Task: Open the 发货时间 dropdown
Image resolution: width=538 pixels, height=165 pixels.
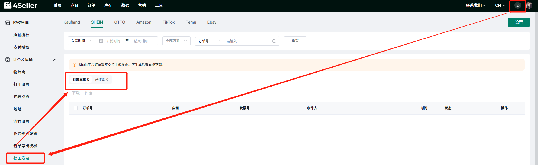Action: point(82,41)
